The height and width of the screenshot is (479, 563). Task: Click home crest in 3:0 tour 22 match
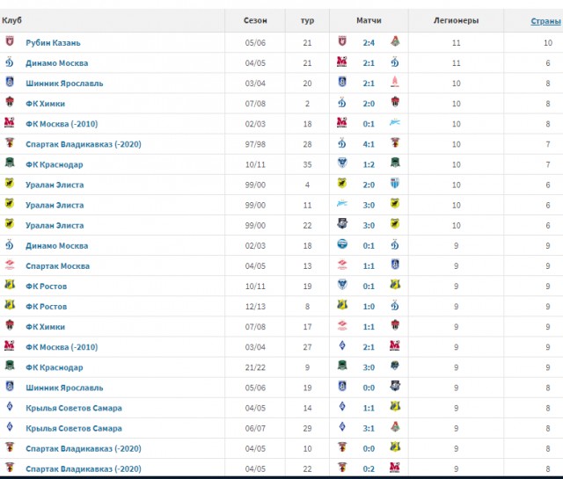point(342,224)
